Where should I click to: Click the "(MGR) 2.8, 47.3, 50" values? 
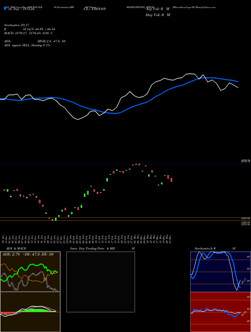coord(51,41)
